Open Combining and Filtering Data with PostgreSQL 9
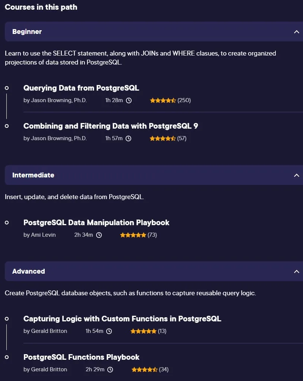Viewport: 303px width, 381px height. [x=111, y=126]
